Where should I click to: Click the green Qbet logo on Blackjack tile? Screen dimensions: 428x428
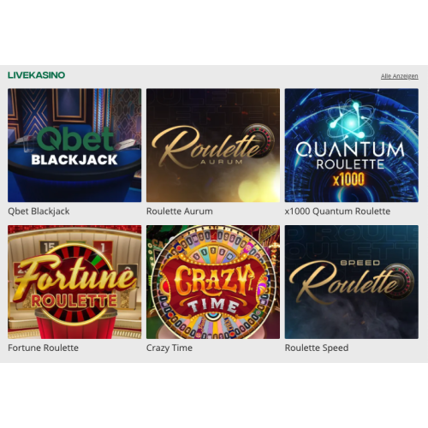coord(75,139)
